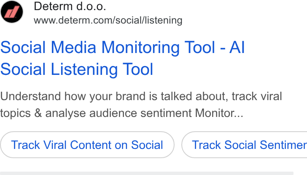Click the www.determ.com/social/listening URL
Viewport: 307px width, 175px height.
pos(108,20)
